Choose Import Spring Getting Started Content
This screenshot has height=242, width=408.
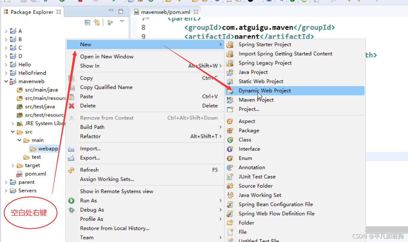(295, 54)
